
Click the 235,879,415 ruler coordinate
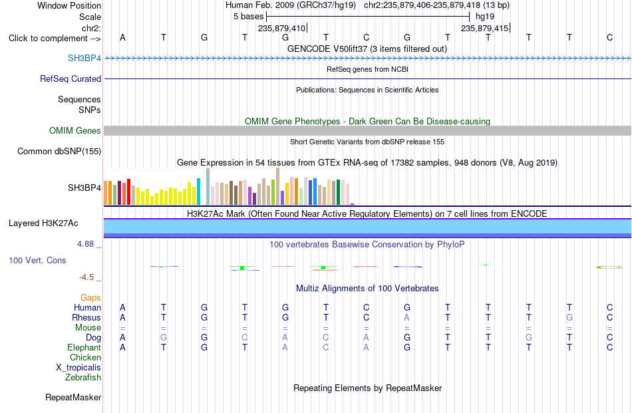[485, 28]
